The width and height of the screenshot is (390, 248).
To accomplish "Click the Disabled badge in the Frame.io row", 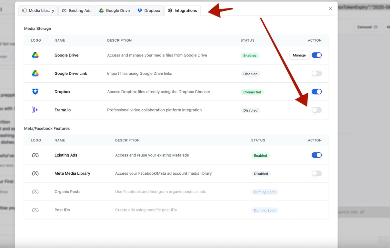I will click(x=250, y=110).
